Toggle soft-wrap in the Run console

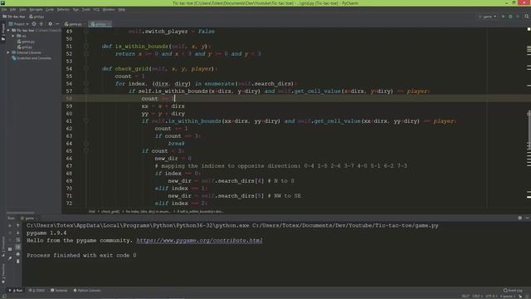click(18, 240)
